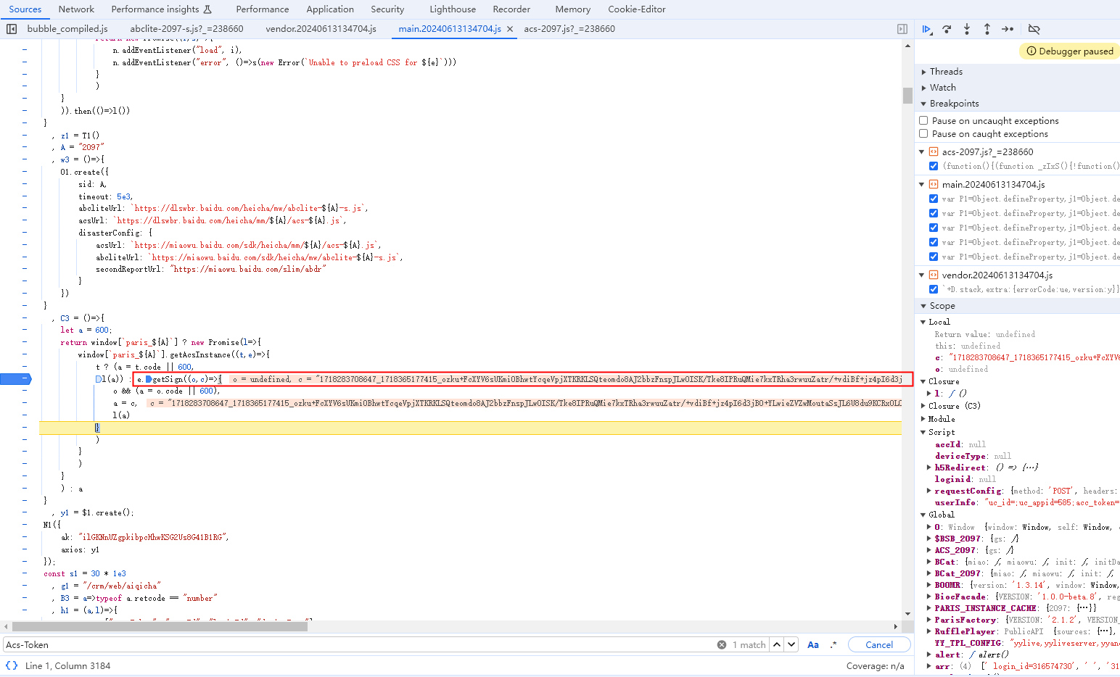Deactivate breakpoints icon

pos(1034,29)
